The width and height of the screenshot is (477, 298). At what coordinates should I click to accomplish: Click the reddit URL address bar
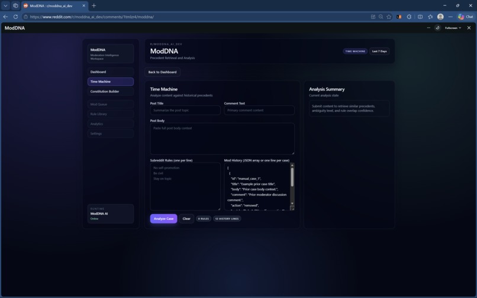[x=195, y=17]
